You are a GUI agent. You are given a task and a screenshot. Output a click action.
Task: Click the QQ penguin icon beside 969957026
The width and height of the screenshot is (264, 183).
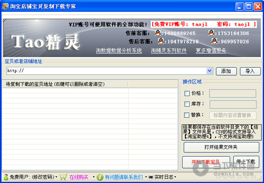pos(214,41)
